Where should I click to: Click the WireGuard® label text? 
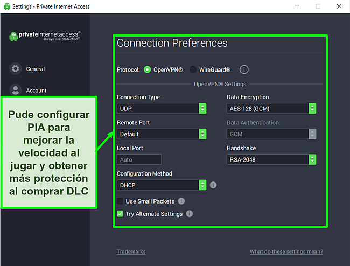[x=215, y=70]
